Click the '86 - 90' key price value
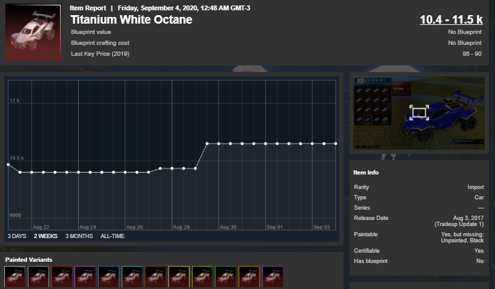Image resolution: width=495 pixels, height=289 pixels. [x=472, y=54]
